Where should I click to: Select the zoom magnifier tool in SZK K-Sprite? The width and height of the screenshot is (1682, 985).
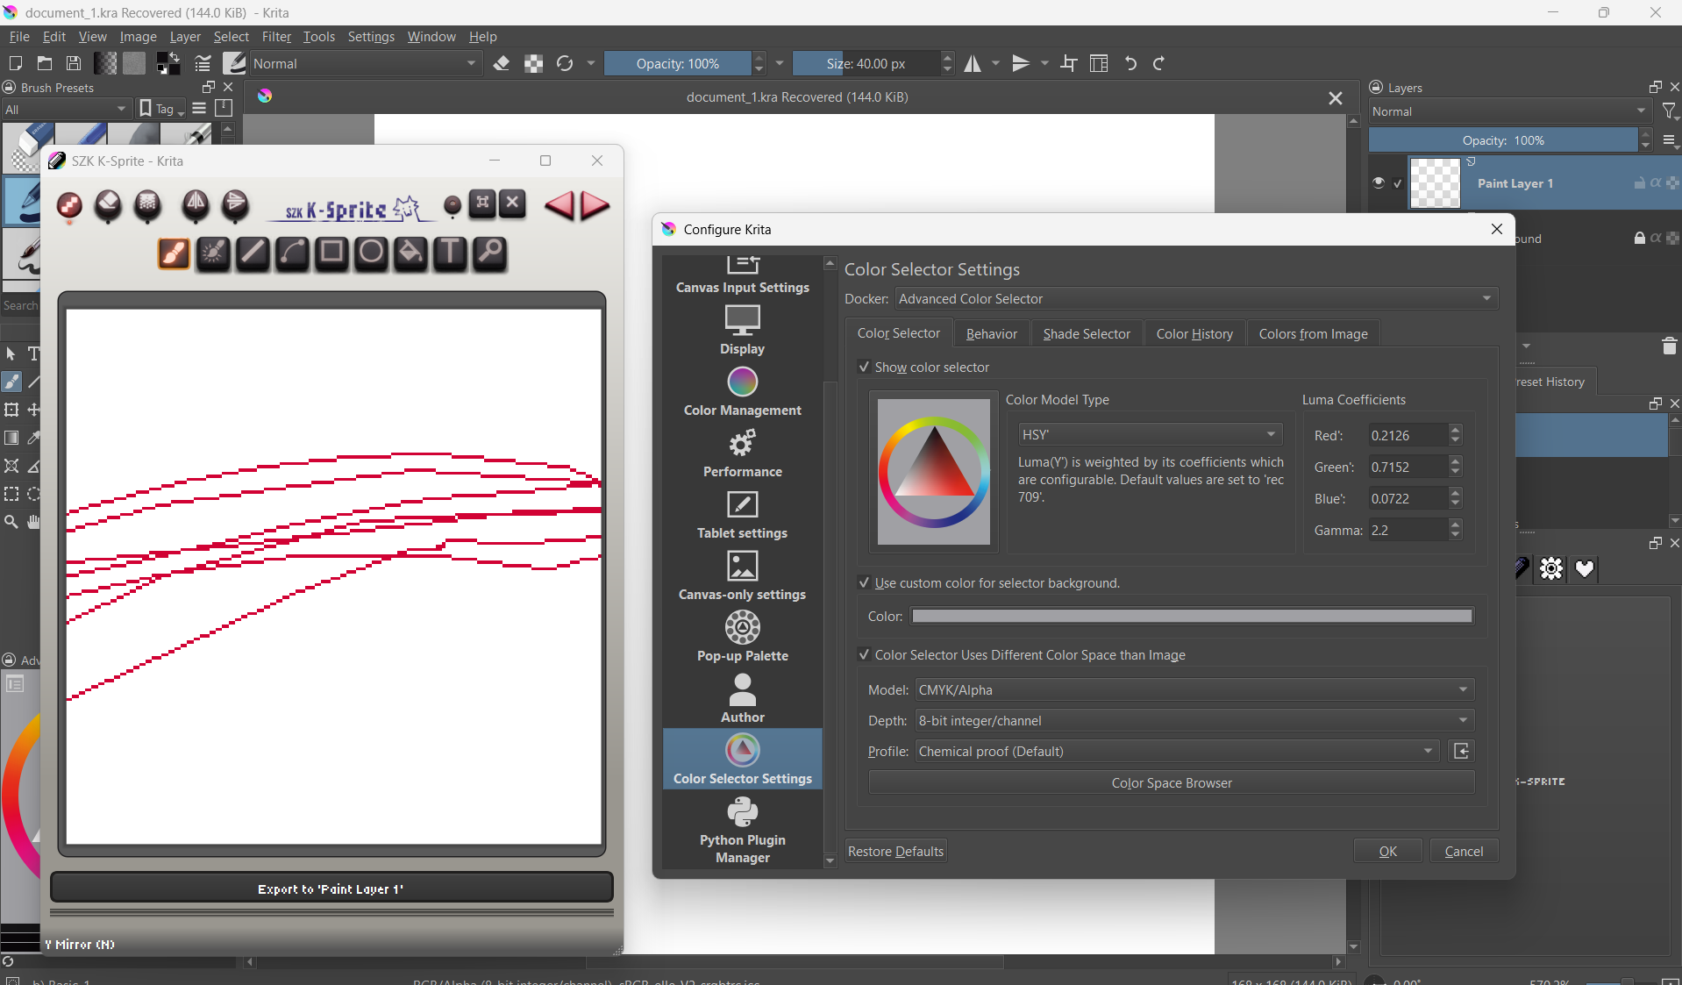490,253
